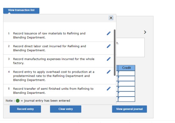Select fourth Credit column input cell
175x123 pixels.
click(127, 89)
